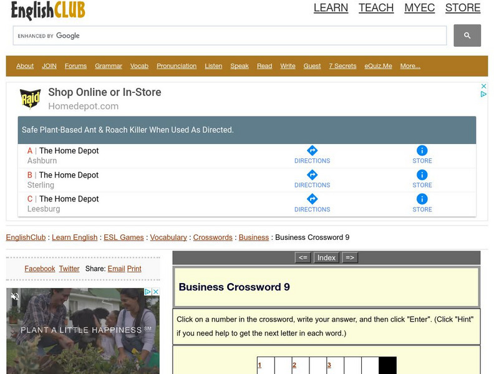Open the 7 Secrets link
Image resolution: width=494 pixels, height=374 pixels.
(x=342, y=66)
